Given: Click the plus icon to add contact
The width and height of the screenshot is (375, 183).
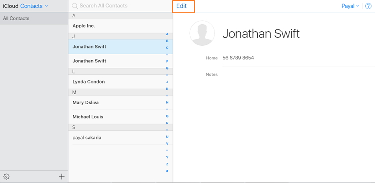Looking at the screenshot, I should pyautogui.click(x=61, y=176).
